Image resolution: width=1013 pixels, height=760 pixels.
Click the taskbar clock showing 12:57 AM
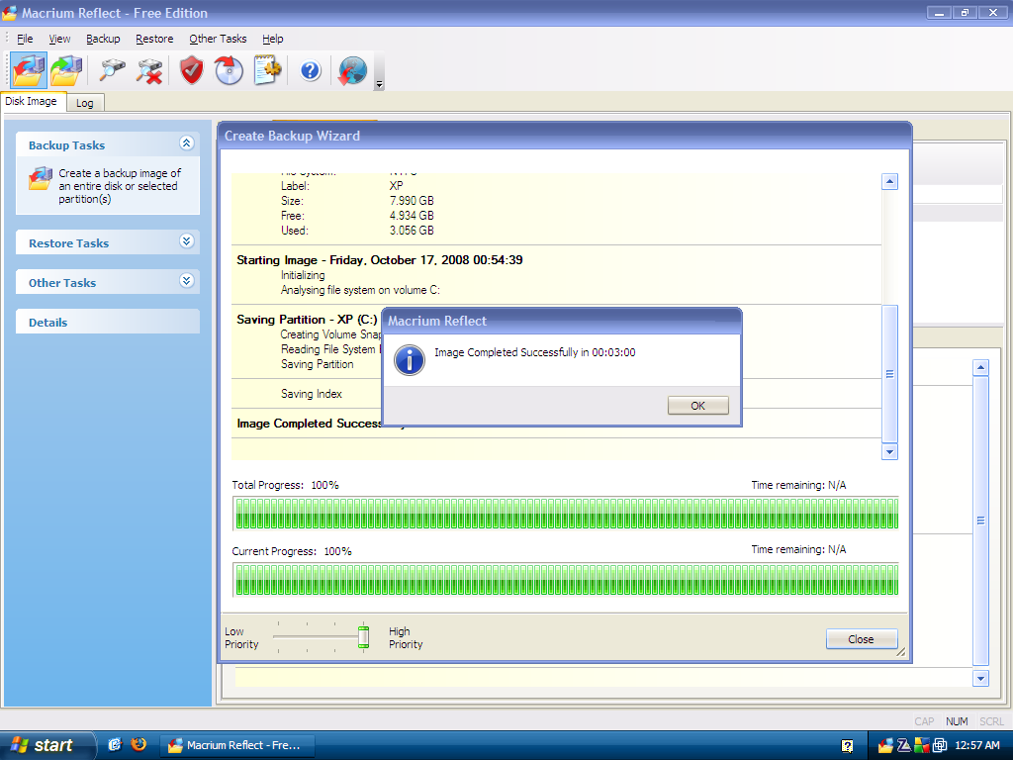click(977, 746)
